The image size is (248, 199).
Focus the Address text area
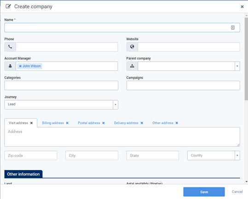(x=122, y=137)
